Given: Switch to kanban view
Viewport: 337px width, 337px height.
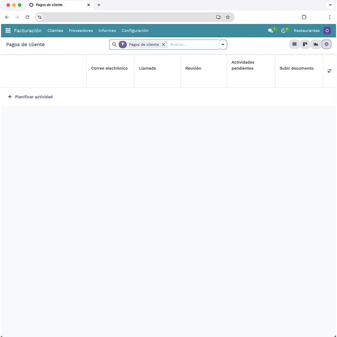Looking at the screenshot, I should (x=305, y=44).
